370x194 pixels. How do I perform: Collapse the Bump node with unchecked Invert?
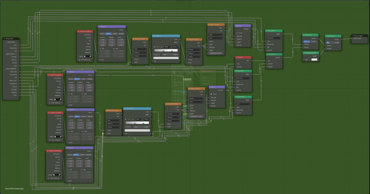(x=236, y=26)
